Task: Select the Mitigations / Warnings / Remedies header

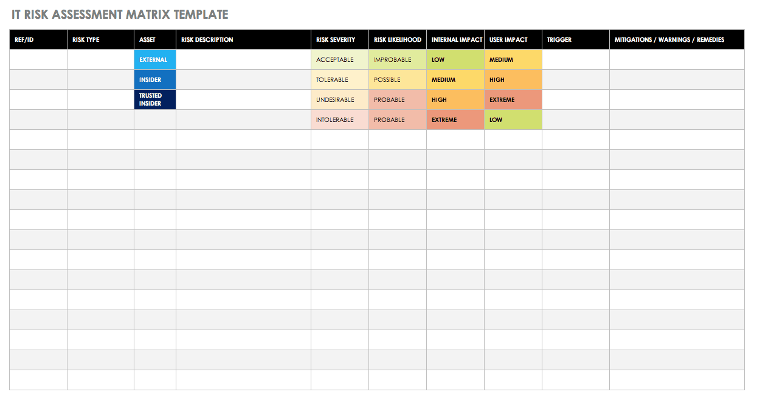Action: (x=676, y=39)
